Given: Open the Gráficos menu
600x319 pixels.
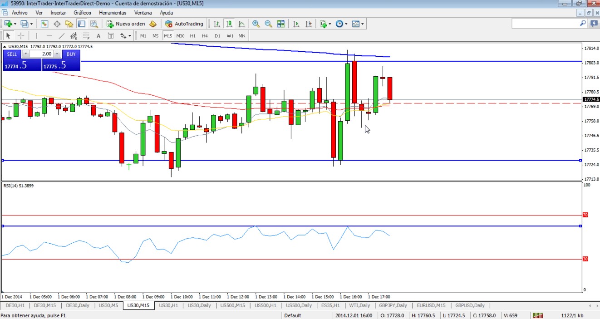Looking at the screenshot, I should pyautogui.click(x=82, y=13).
